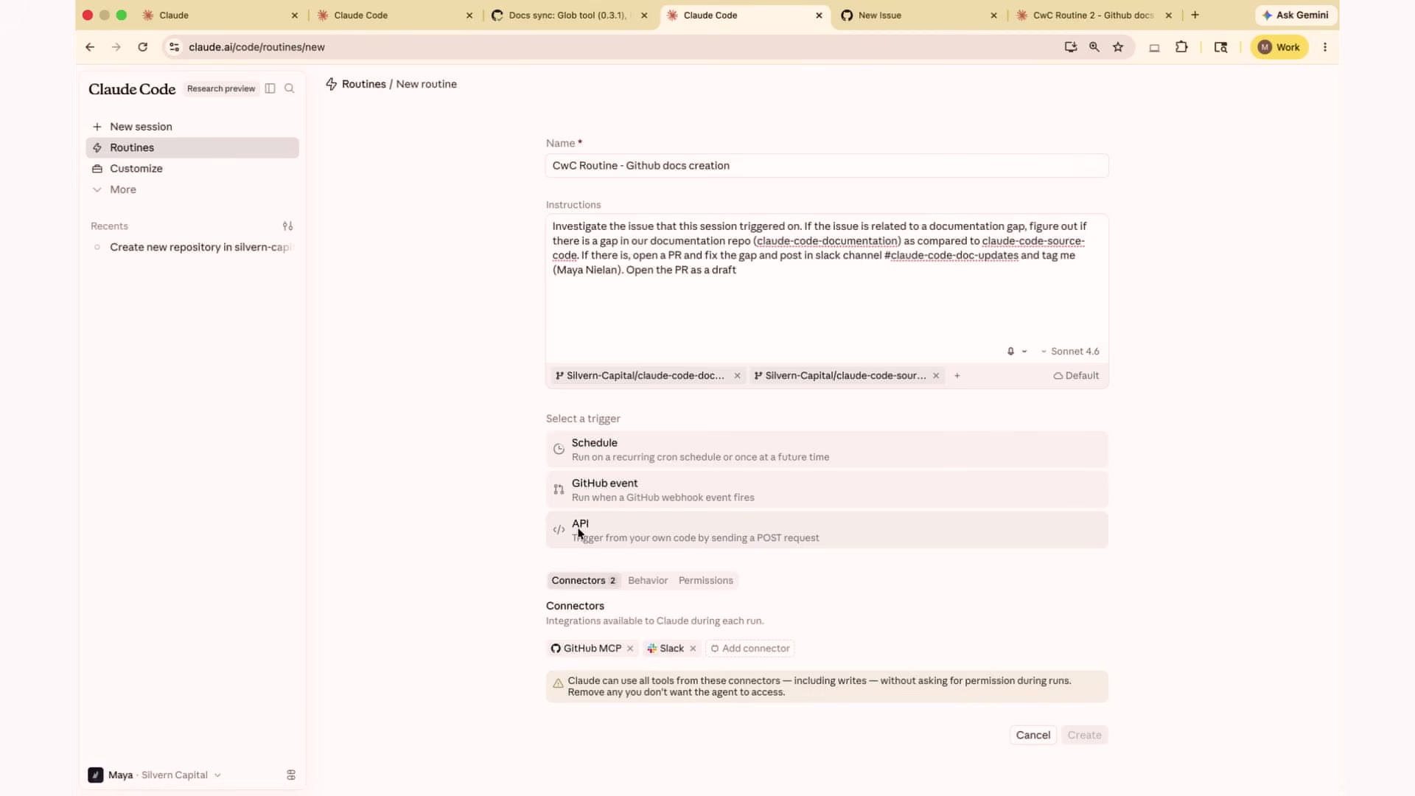Close the Docs sync tab

(x=644, y=15)
